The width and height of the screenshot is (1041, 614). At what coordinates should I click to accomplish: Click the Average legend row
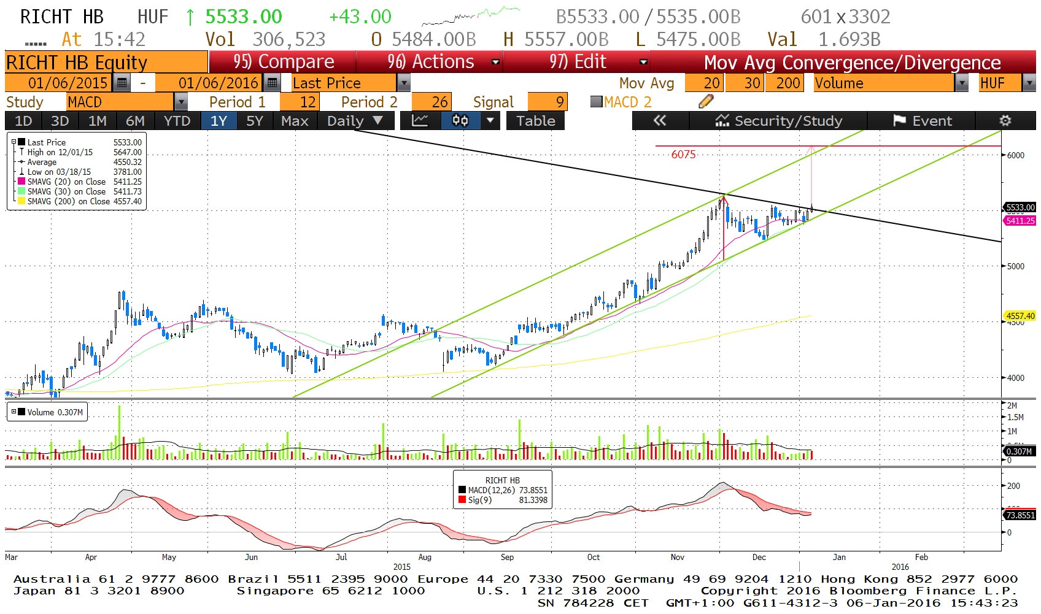(x=80, y=162)
